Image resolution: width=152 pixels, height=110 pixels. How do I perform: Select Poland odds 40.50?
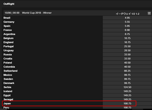pos(127,63)
